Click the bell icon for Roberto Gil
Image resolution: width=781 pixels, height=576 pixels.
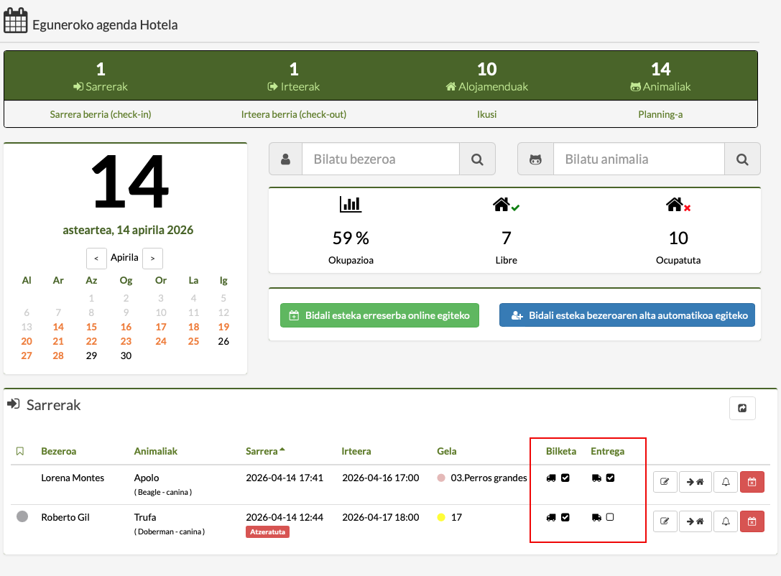click(726, 521)
